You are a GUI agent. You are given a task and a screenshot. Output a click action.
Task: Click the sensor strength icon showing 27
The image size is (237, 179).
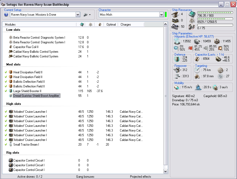pos(220,76)
